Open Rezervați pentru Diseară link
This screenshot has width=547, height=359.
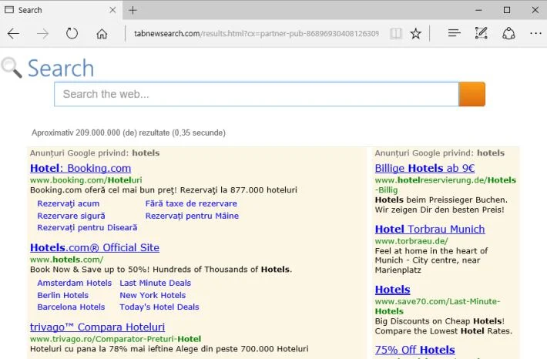pyautogui.click(x=87, y=228)
